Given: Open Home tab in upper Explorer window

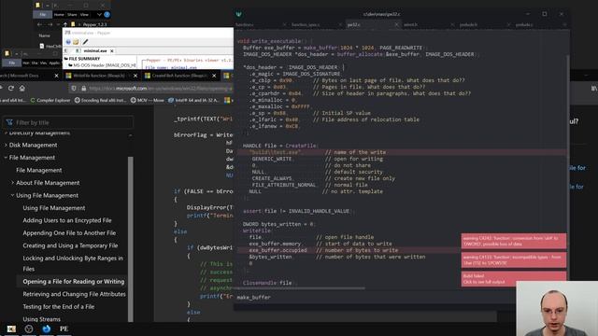Looking at the screenshot, I should click(x=59, y=15).
